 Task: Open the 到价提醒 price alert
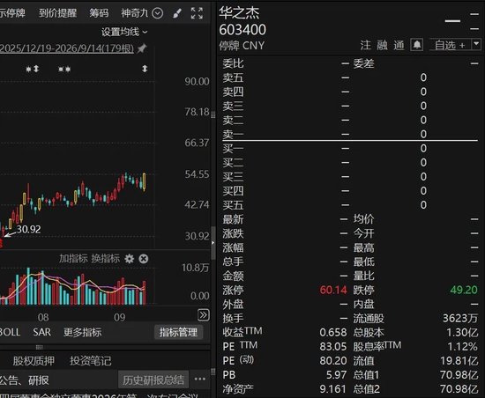(x=58, y=13)
